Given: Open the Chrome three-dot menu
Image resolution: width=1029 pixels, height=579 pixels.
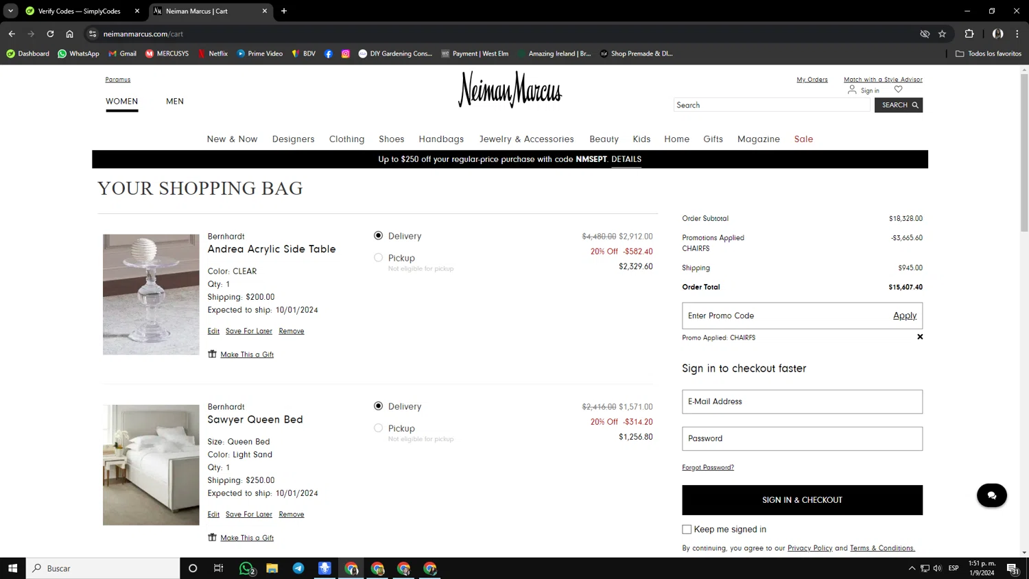Looking at the screenshot, I should coord(1017,34).
